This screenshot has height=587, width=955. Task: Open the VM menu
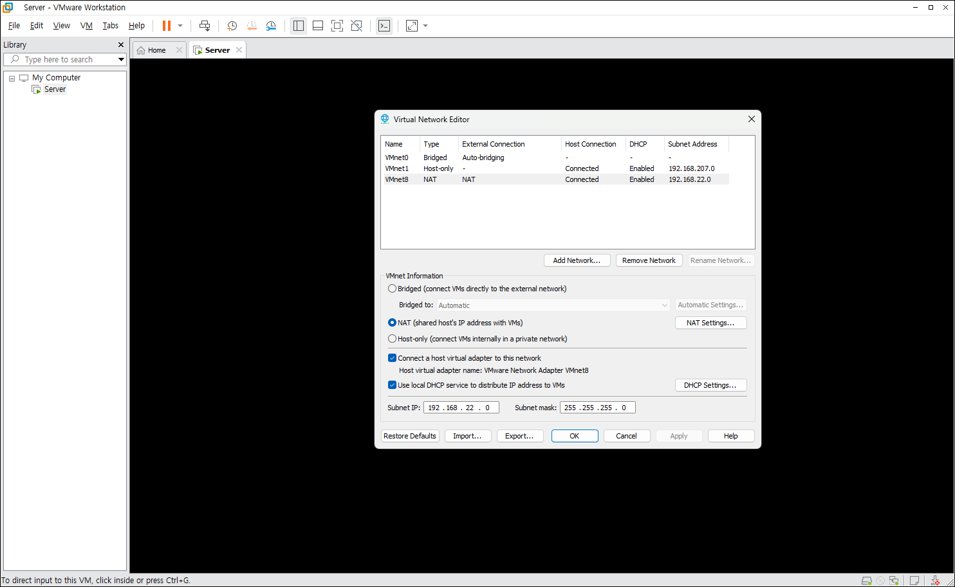pyautogui.click(x=86, y=26)
